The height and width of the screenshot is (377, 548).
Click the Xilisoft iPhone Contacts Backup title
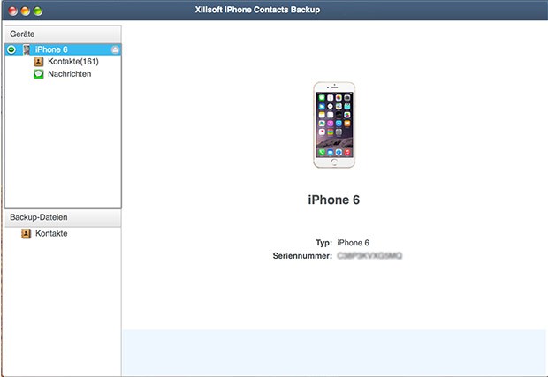257,10
